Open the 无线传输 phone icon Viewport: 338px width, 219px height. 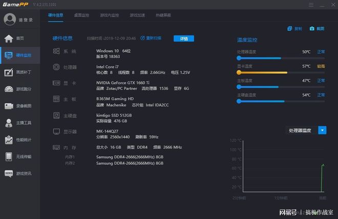click(9, 157)
